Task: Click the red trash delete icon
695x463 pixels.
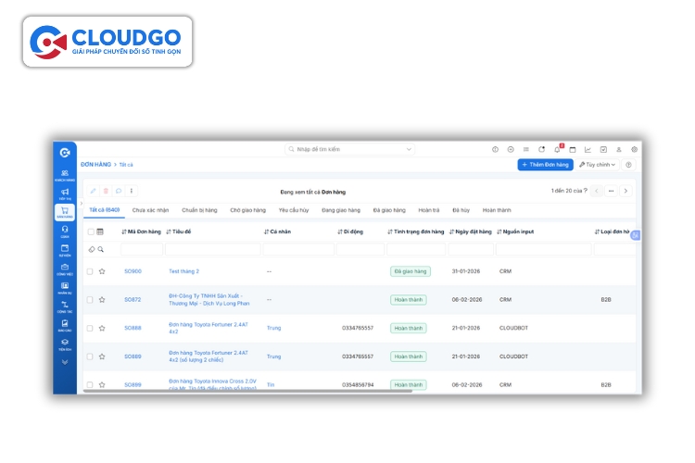Action: coord(106,191)
